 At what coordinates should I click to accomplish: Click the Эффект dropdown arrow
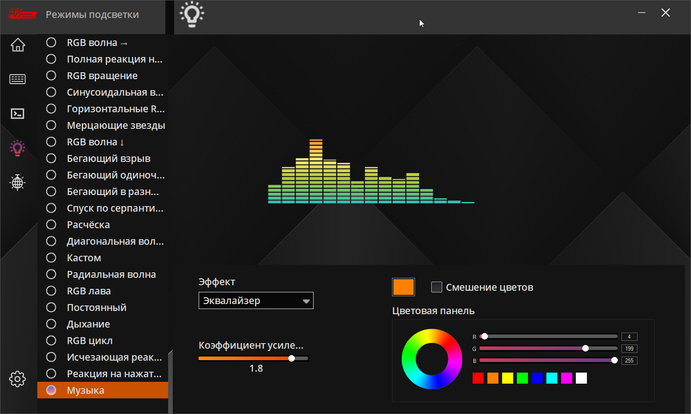point(306,300)
